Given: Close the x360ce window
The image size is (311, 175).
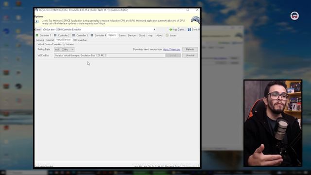Looking at the screenshot, I should (197, 10).
